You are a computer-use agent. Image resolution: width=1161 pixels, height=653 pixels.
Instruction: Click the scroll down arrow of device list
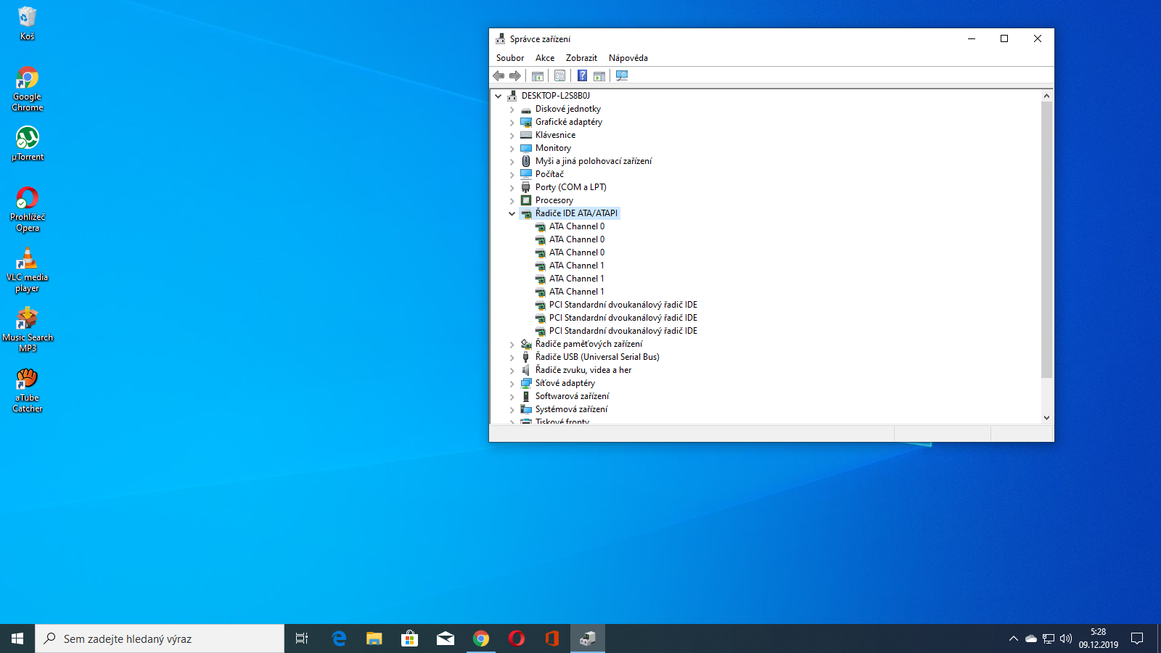coord(1046,417)
